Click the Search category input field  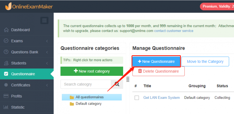[86, 84]
